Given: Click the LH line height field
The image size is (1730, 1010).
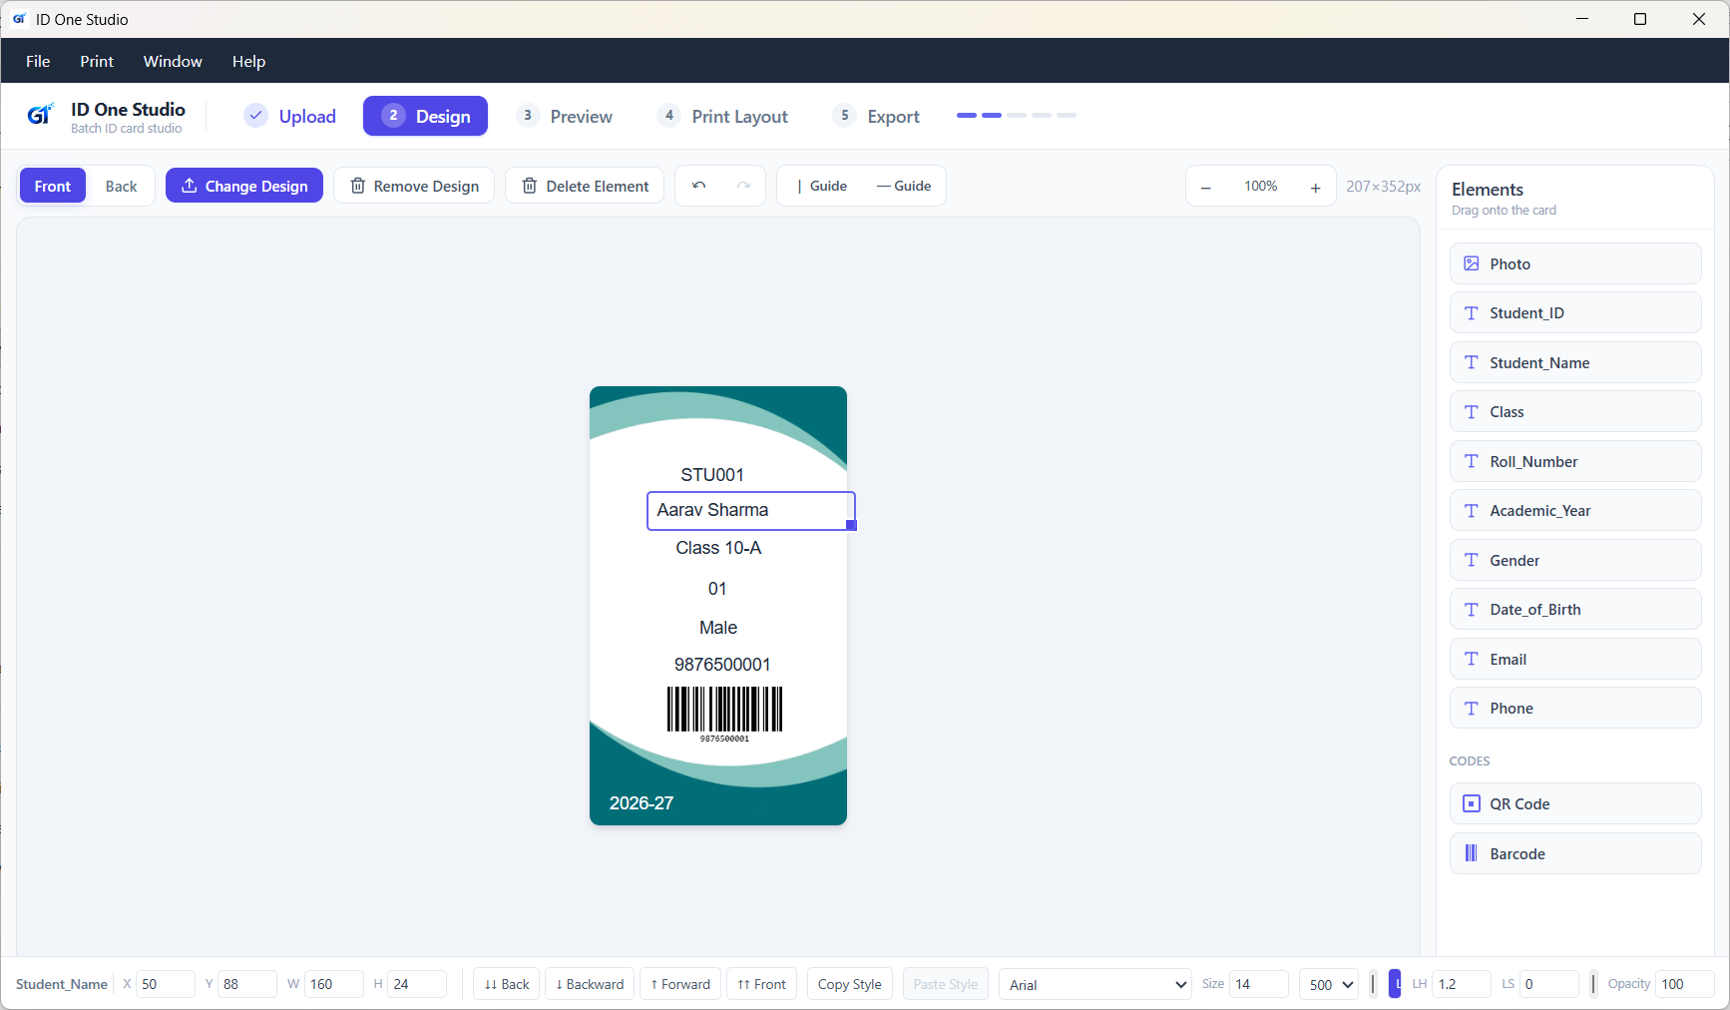Looking at the screenshot, I should pyautogui.click(x=1462, y=984).
